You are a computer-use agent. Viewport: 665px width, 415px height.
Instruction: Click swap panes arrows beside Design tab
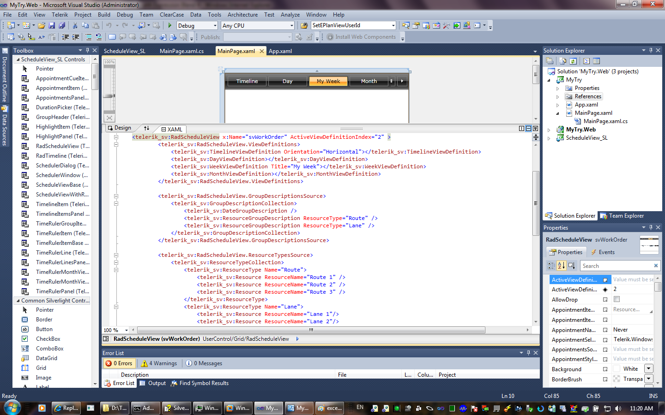point(146,128)
